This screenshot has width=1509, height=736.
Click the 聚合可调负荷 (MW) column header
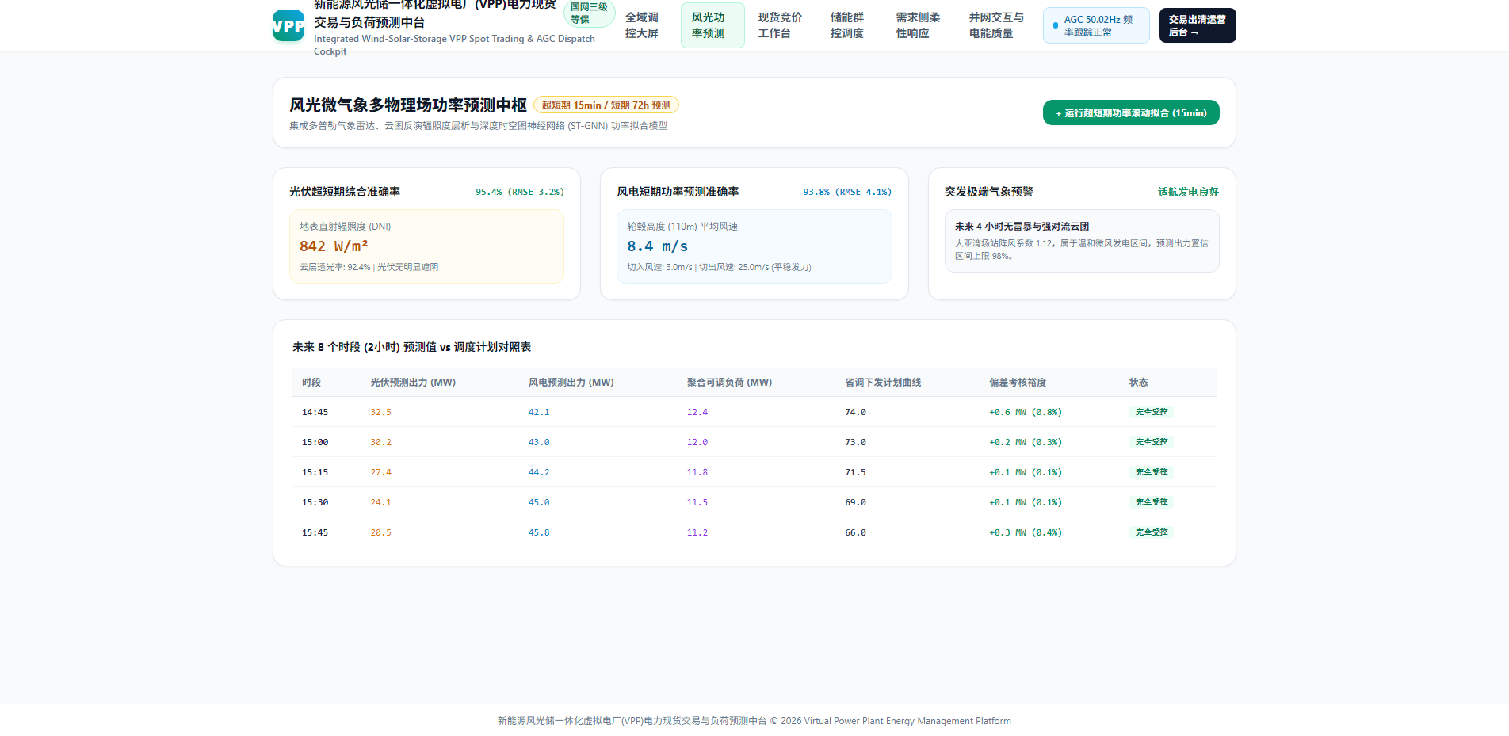click(729, 382)
